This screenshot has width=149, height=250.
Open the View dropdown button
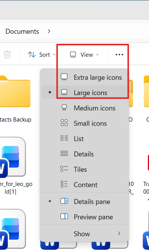(x=84, y=54)
